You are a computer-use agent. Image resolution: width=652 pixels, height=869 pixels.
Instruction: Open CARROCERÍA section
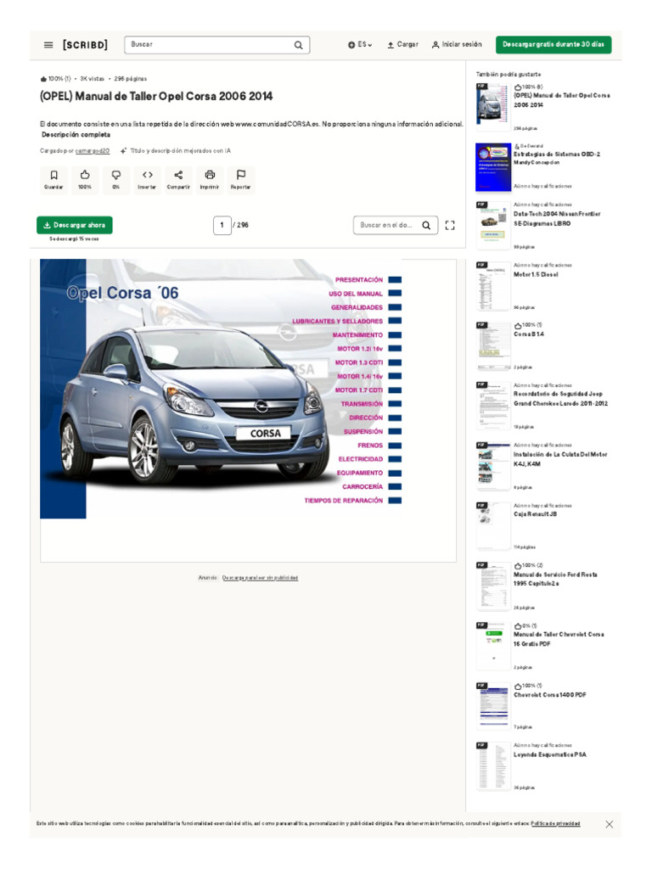pos(362,486)
